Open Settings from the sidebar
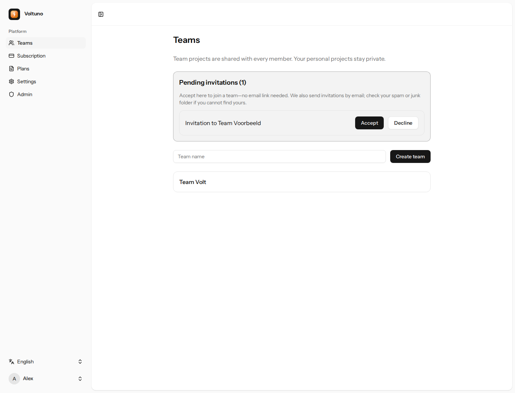This screenshot has height=393, width=515. pyautogui.click(x=46, y=81)
